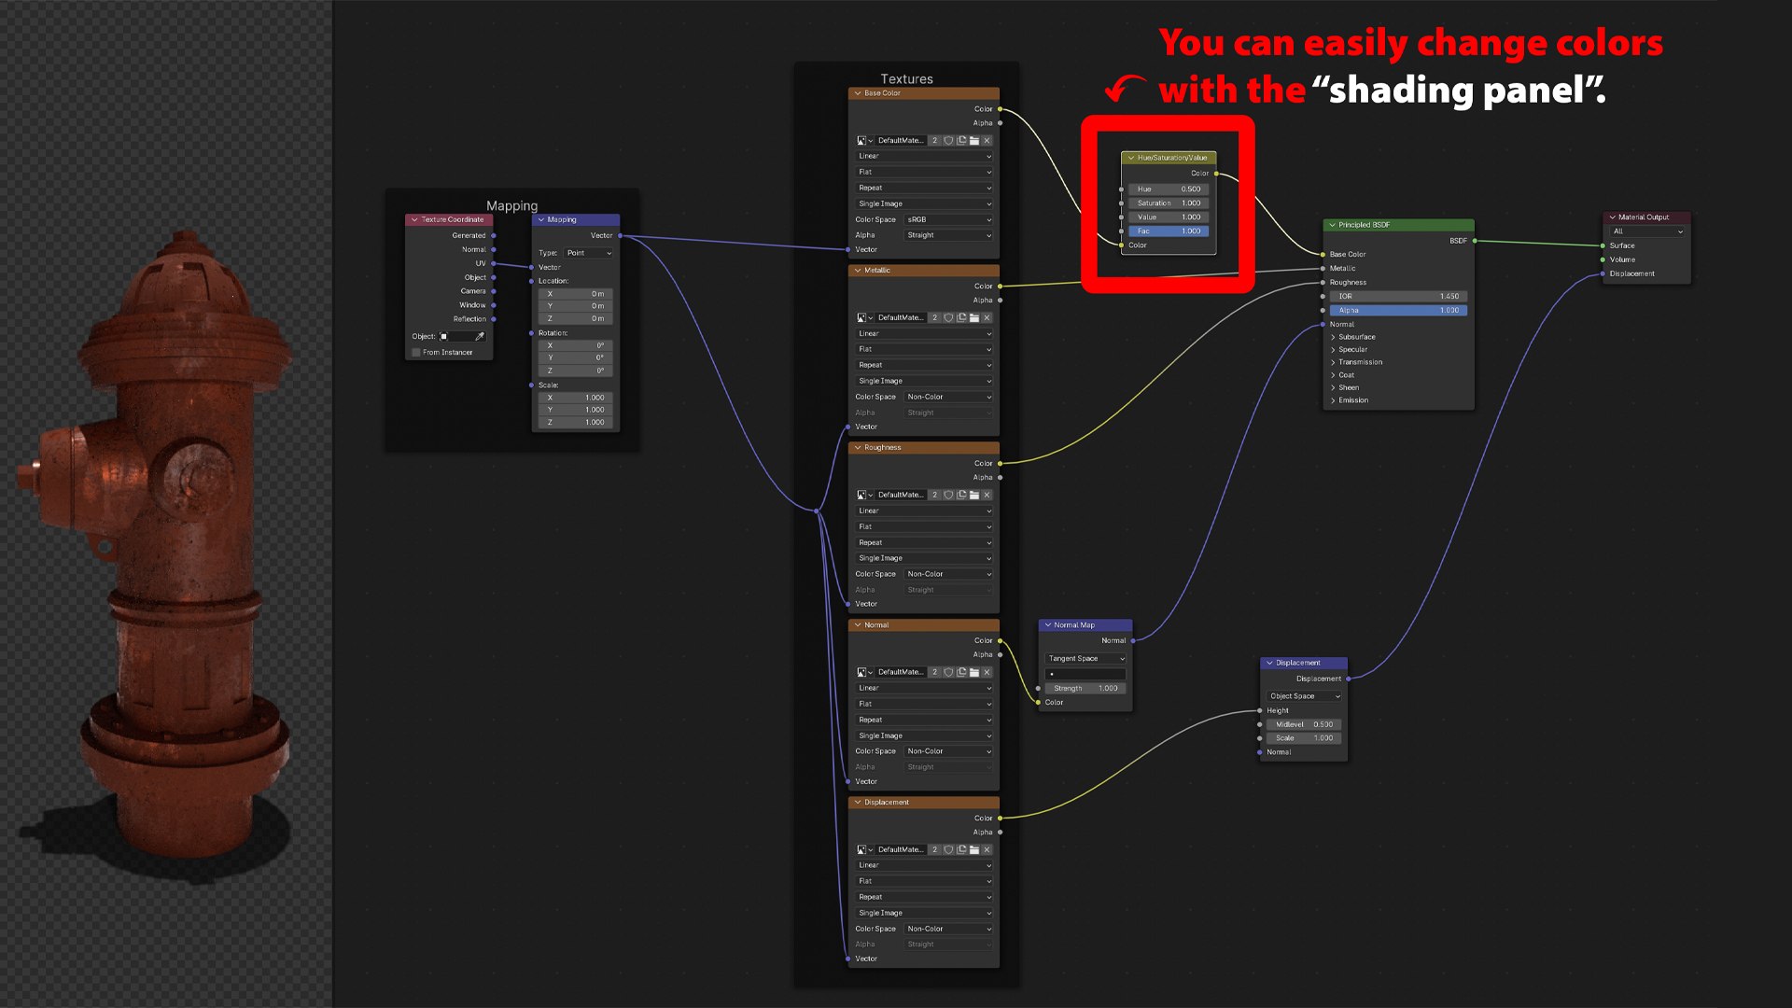Click the Hue value slider
This screenshot has width=1792, height=1008.
coord(1169,189)
